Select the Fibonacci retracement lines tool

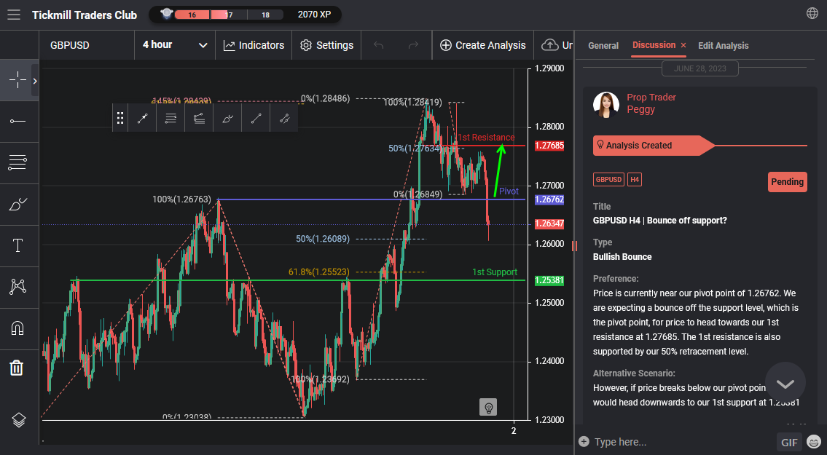pyautogui.click(x=17, y=162)
